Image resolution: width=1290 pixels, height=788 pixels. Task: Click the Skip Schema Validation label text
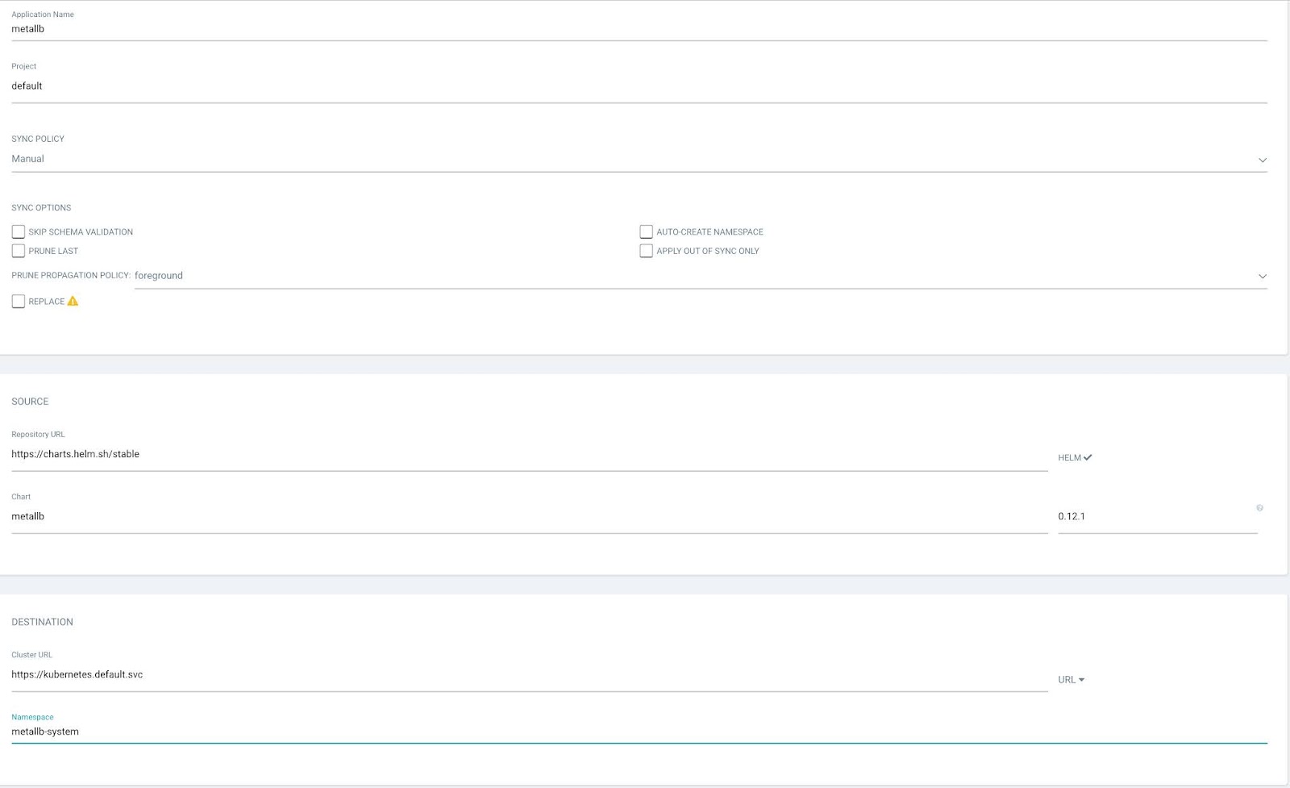coord(81,232)
